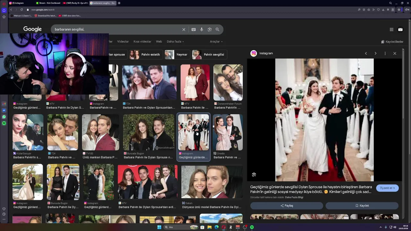Select the Palvin estetik filter chip
Image resolution: width=411 pixels, height=231 pixels.
[x=146, y=55]
